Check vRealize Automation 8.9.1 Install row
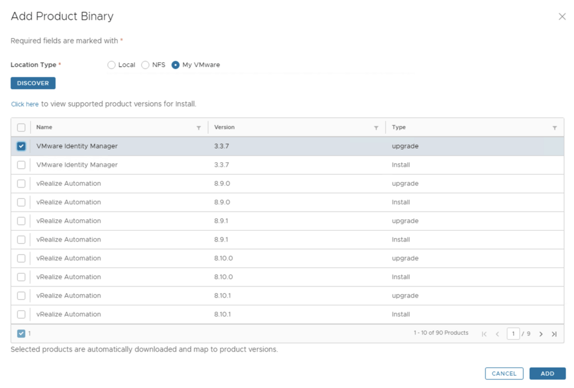Screen dimensions: 574x388 point(21,240)
